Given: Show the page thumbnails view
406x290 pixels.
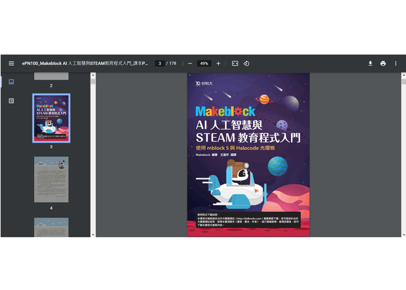Looking at the screenshot, I should coord(11,82).
